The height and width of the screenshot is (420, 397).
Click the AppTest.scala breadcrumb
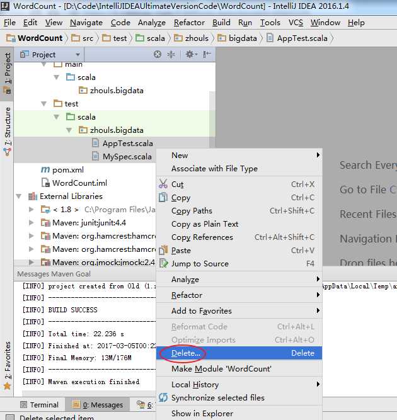click(297, 38)
